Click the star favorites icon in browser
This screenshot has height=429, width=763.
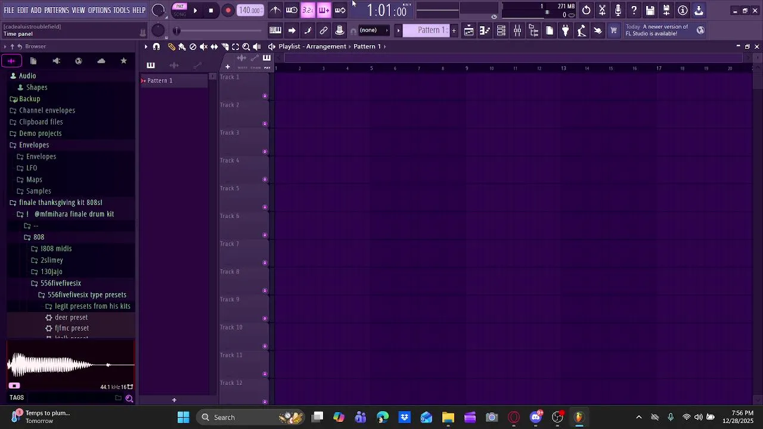point(123,61)
